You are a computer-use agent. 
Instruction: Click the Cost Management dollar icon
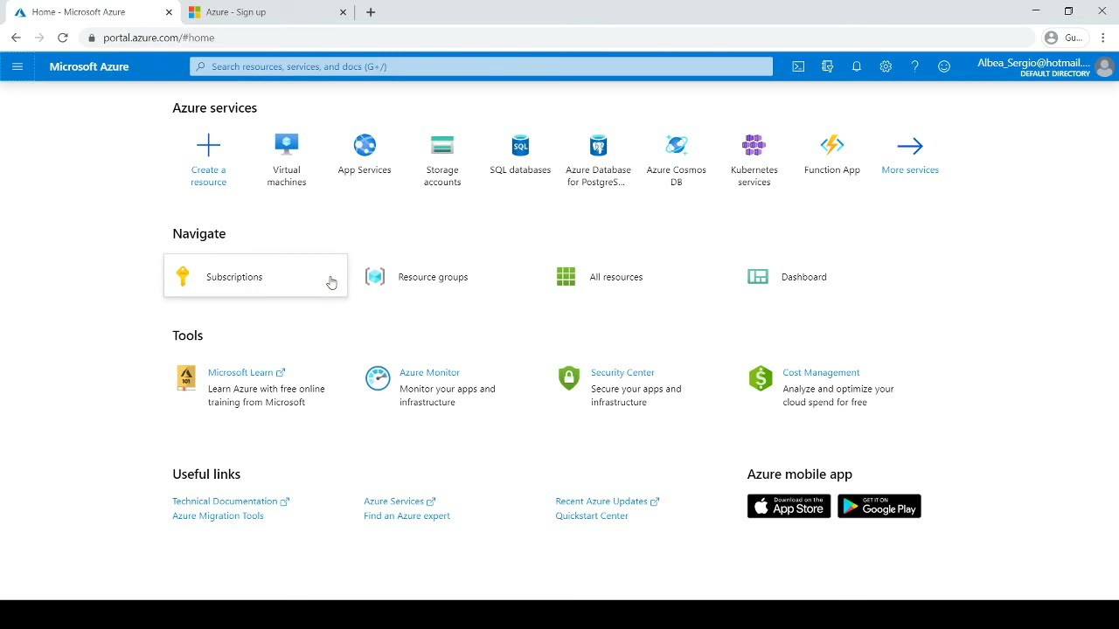coord(761,378)
